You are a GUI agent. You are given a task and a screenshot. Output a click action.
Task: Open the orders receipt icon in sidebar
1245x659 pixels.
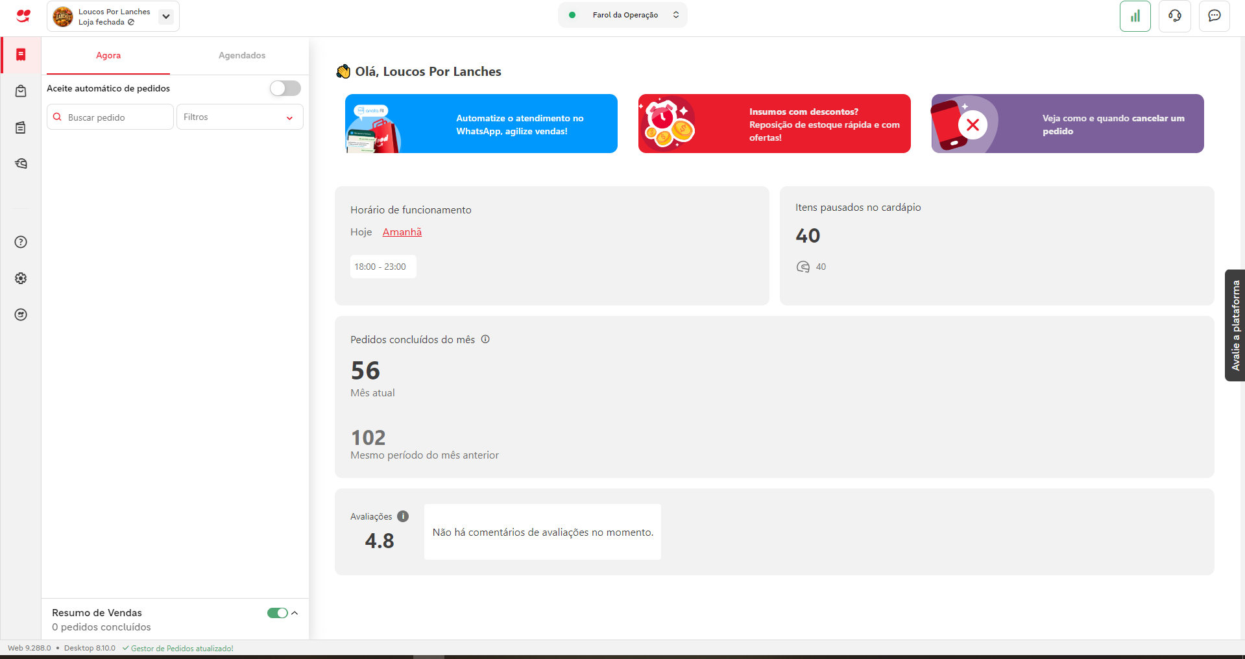pos(21,55)
